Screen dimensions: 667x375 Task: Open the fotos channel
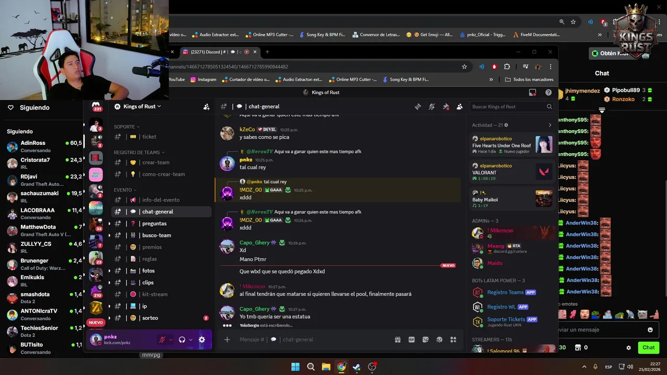162,271
